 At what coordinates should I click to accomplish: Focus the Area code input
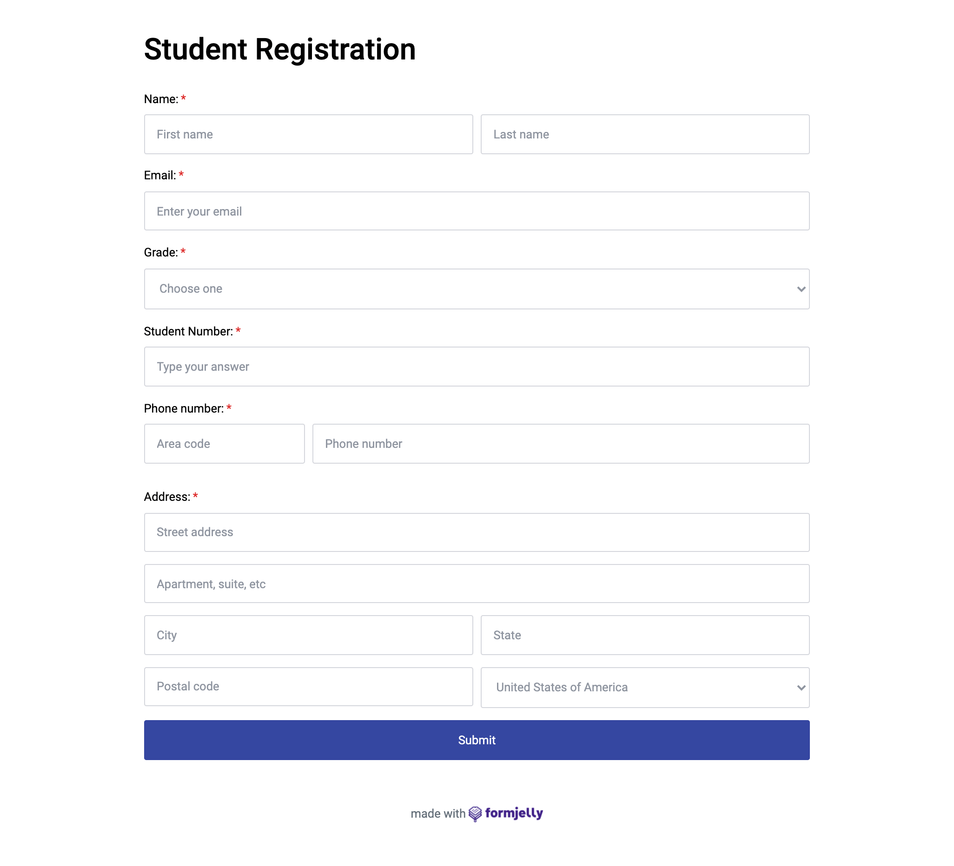(224, 444)
